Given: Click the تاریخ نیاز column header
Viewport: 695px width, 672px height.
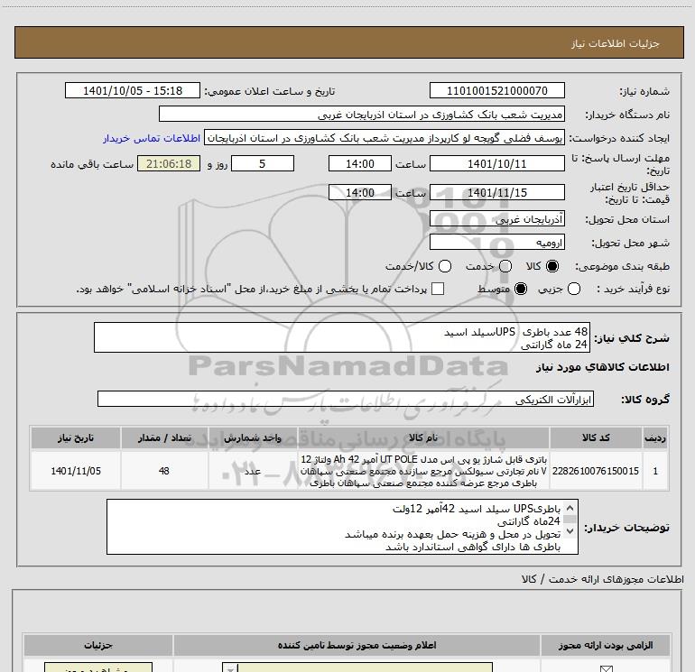Looking at the screenshot, I should (75, 437).
